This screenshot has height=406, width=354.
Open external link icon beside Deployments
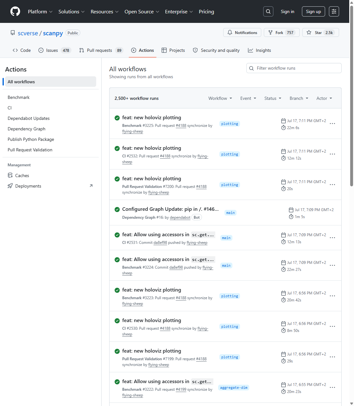[91, 186]
